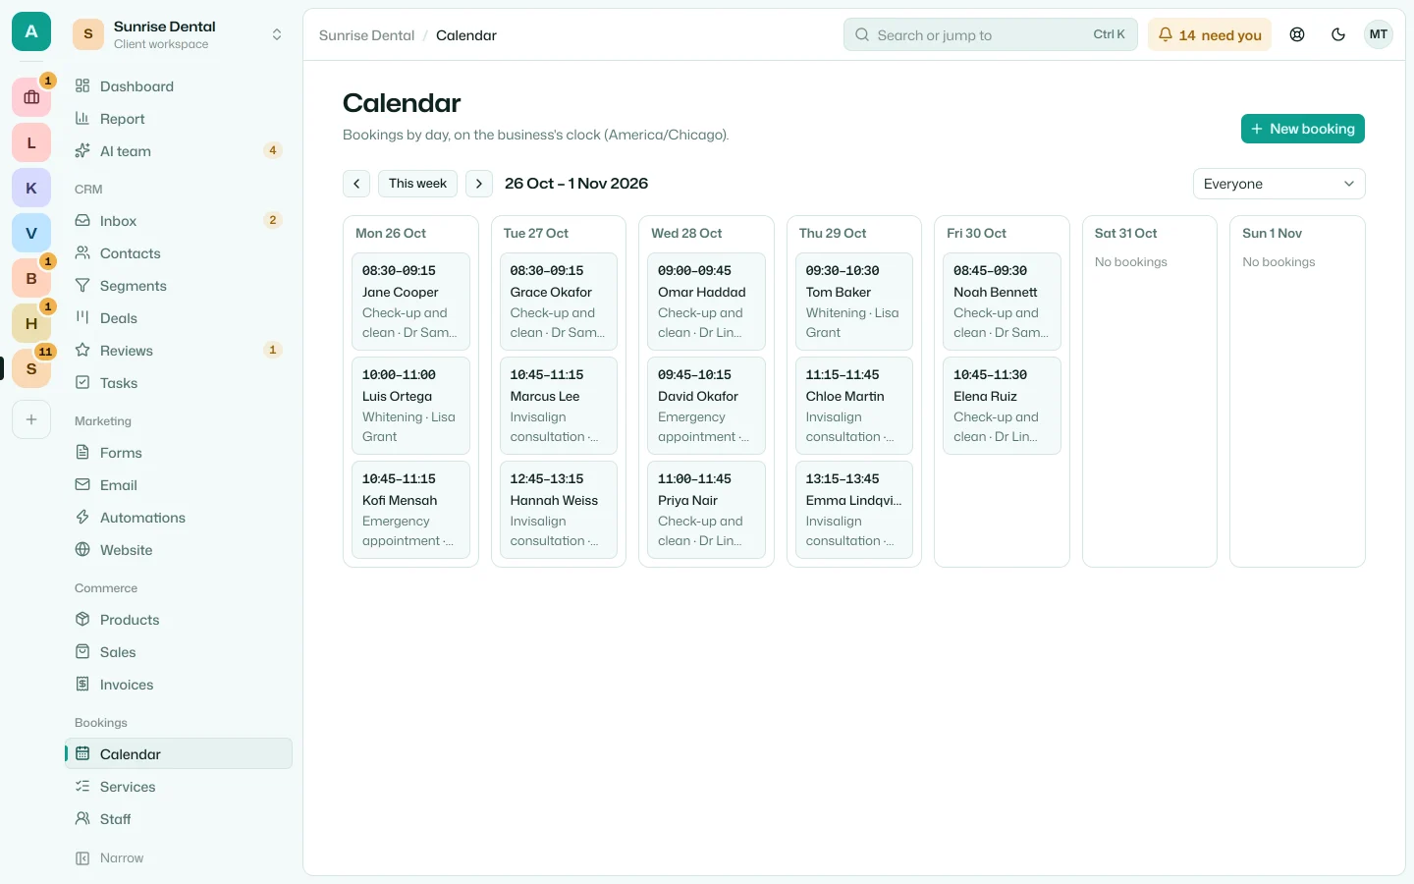Image resolution: width=1414 pixels, height=884 pixels.
Task: Open Jane Cooper's 08:30 booking
Action: click(410, 302)
